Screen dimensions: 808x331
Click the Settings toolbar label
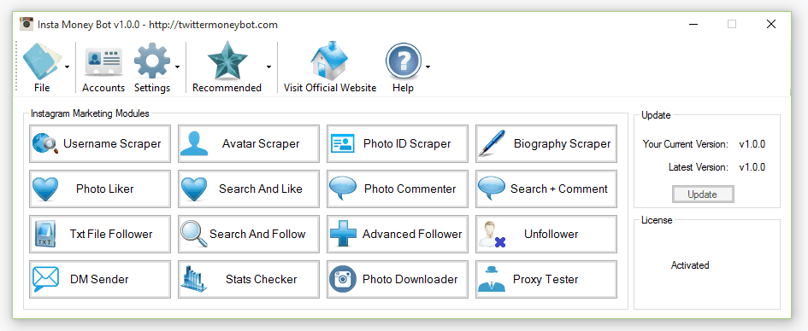[152, 88]
